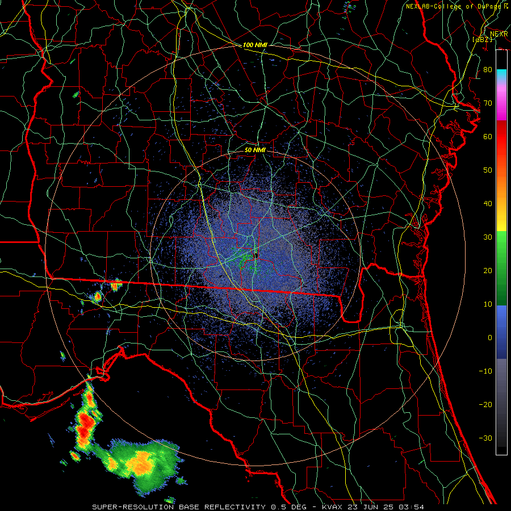Click the green band of the reflectivity color bar

tap(501, 268)
